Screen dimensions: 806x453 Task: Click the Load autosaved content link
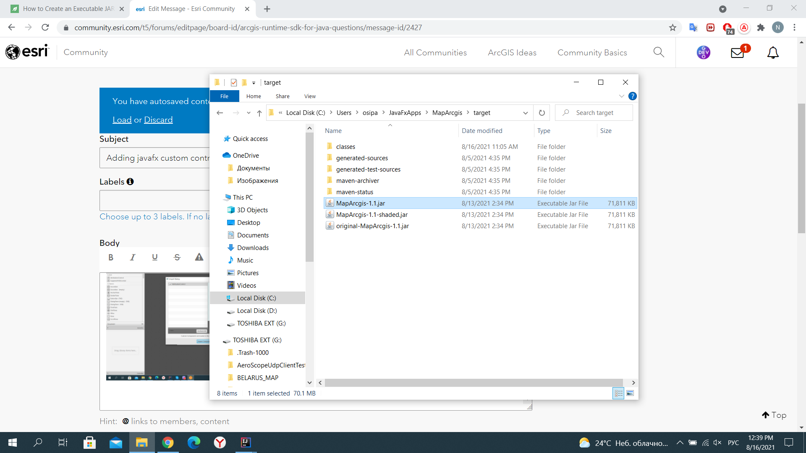coord(122,120)
